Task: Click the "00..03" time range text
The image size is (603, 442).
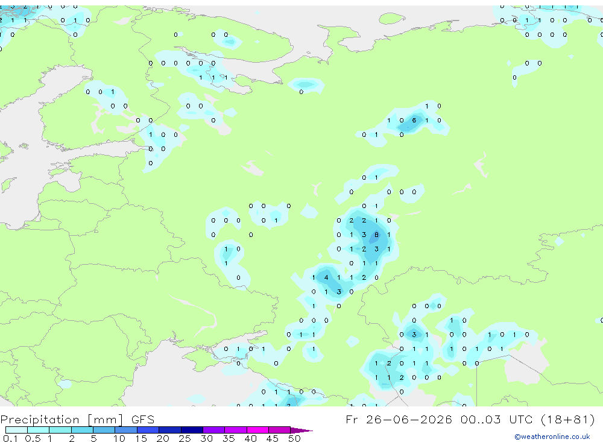Action: pyautogui.click(x=481, y=419)
